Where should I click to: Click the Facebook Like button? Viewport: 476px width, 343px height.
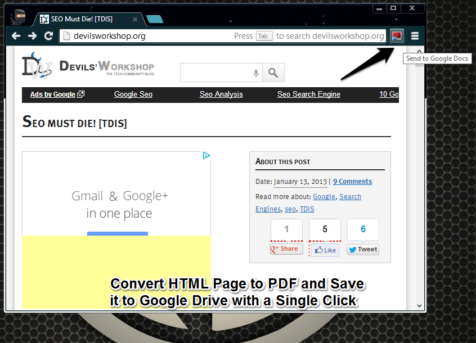325,250
